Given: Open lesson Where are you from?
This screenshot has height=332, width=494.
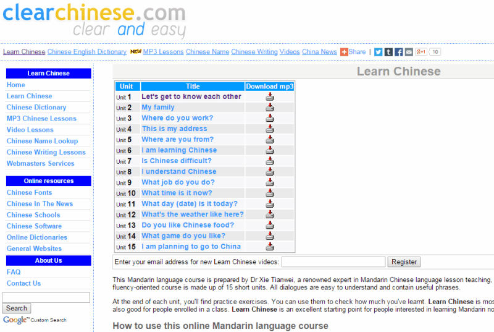Looking at the screenshot, I should [x=177, y=139].
